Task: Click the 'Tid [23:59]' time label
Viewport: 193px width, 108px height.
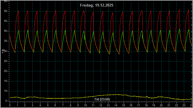Action: [102, 99]
